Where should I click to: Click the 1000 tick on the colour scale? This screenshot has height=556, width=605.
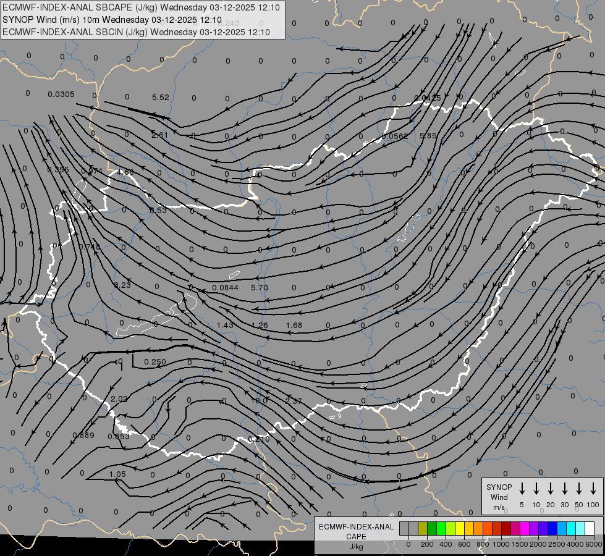(x=501, y=544)
